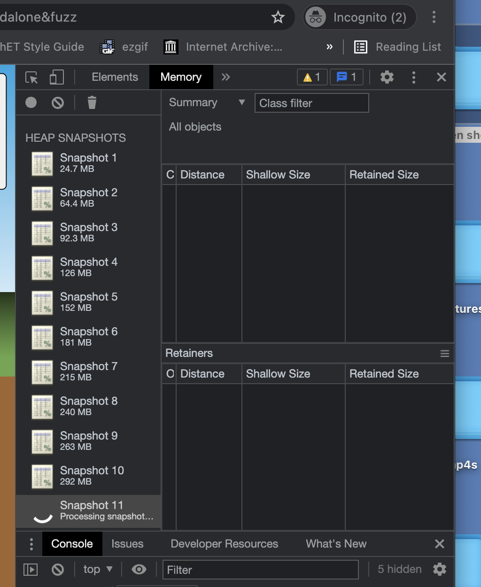Take a new heap snapshot with record icon
481x587 pixels.
click(x=31, y=102)
